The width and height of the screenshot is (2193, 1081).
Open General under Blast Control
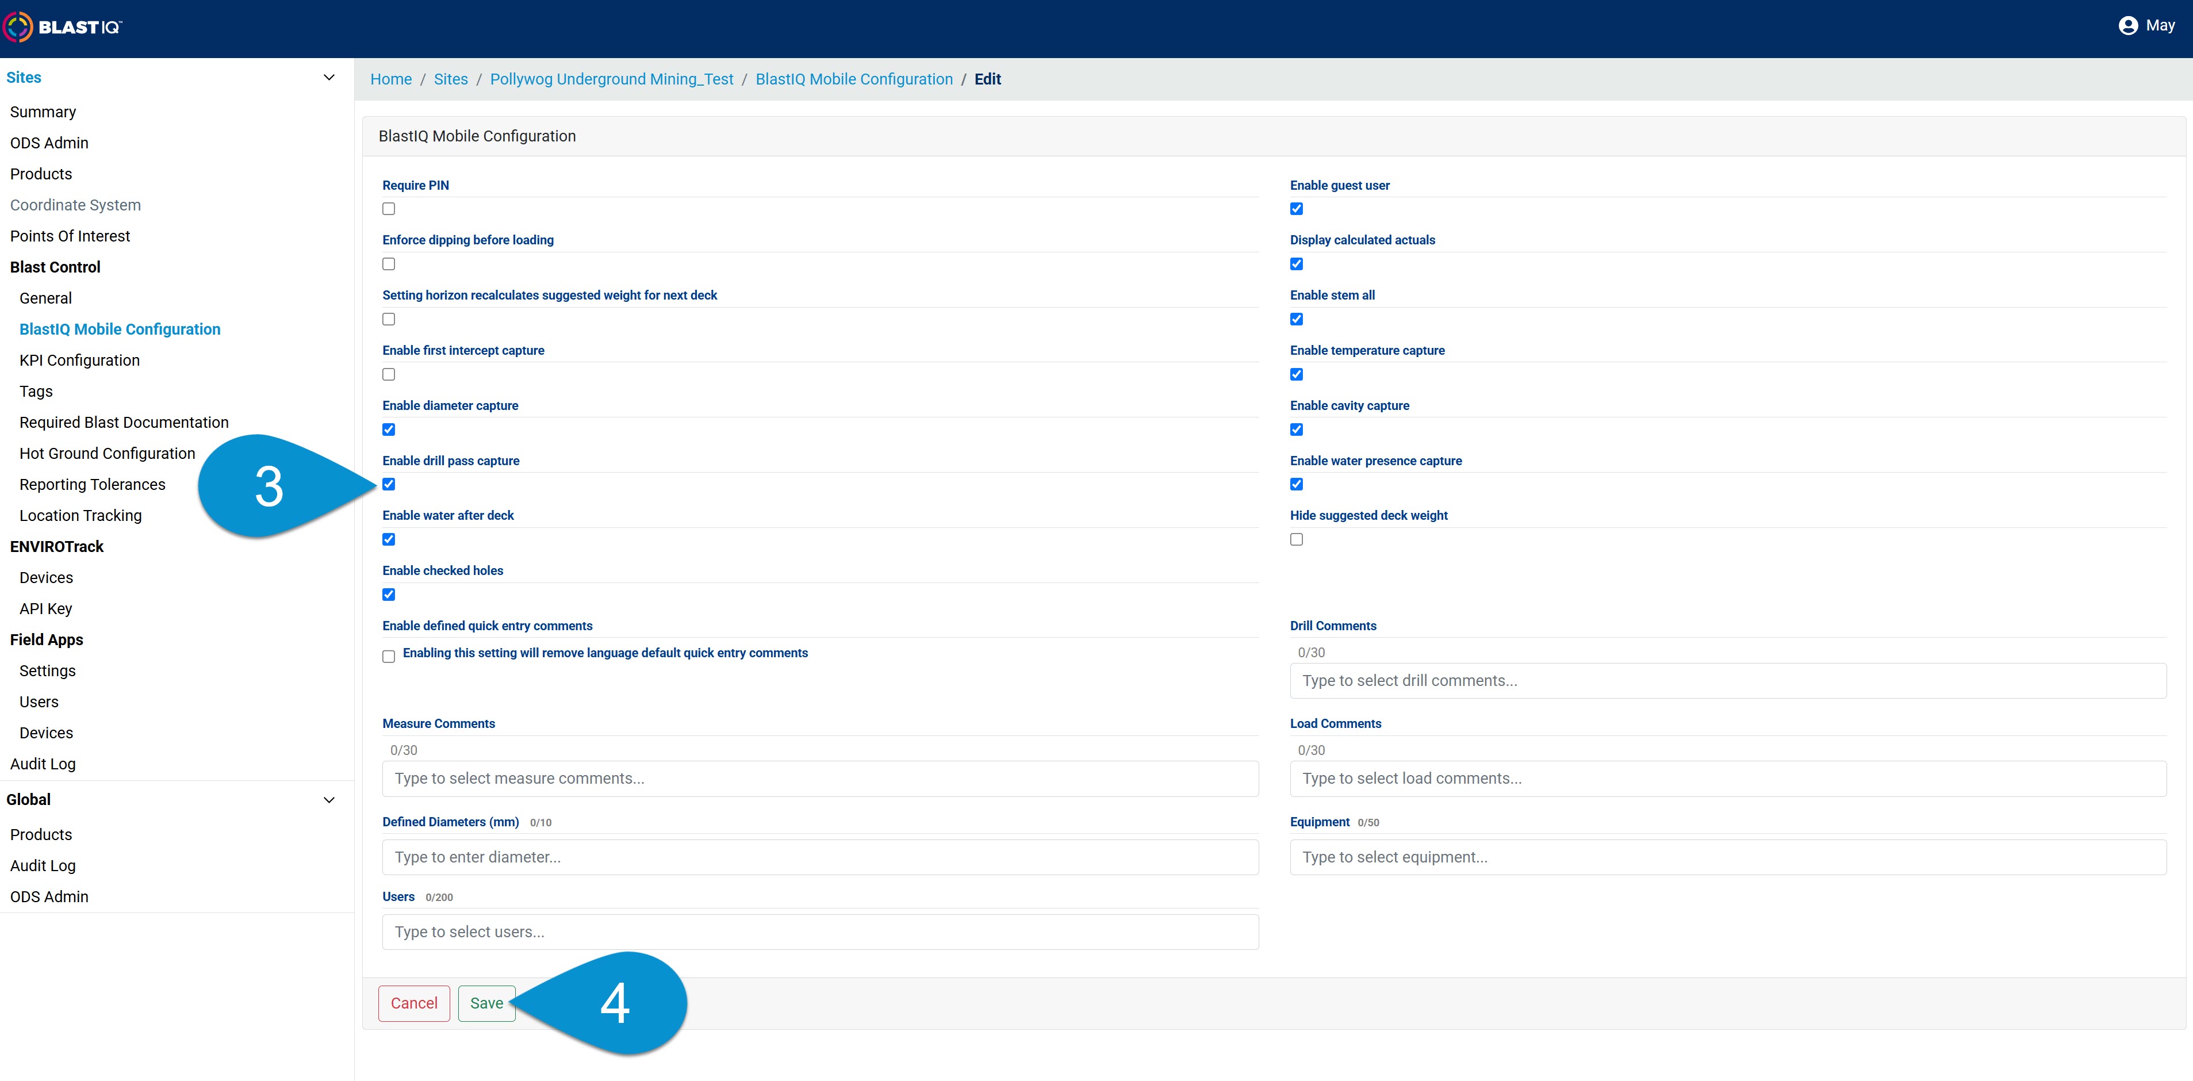46,298
